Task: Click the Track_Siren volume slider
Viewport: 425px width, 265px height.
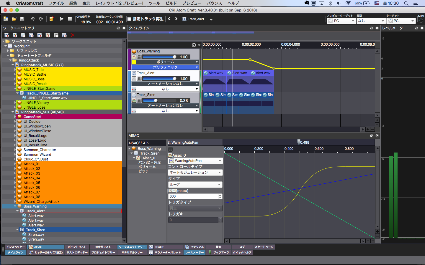Action: click(160, 100)
